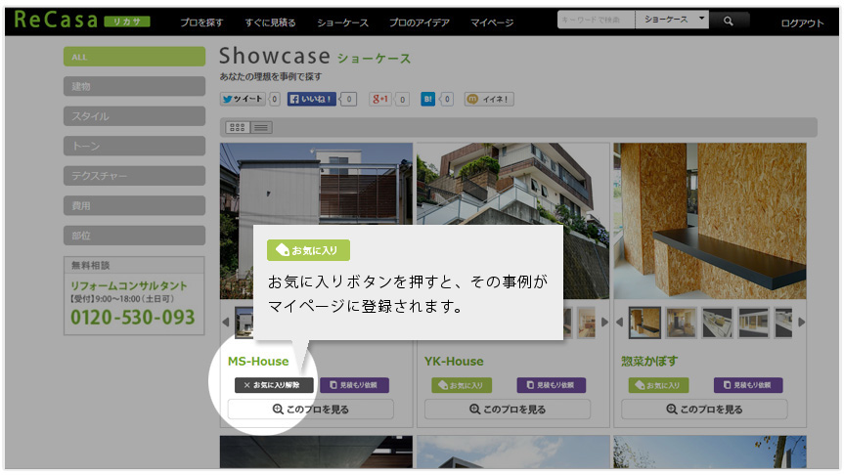Open 惣菜かぼす main photo

coord(710,221)
